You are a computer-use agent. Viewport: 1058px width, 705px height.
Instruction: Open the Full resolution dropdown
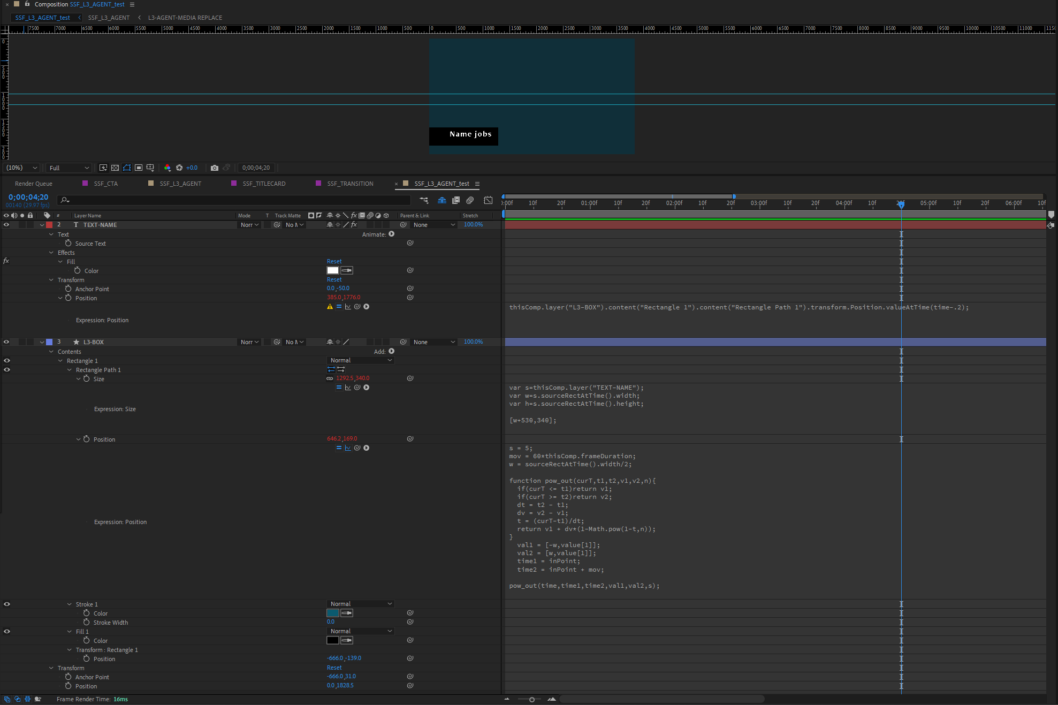tap(68, 168)
